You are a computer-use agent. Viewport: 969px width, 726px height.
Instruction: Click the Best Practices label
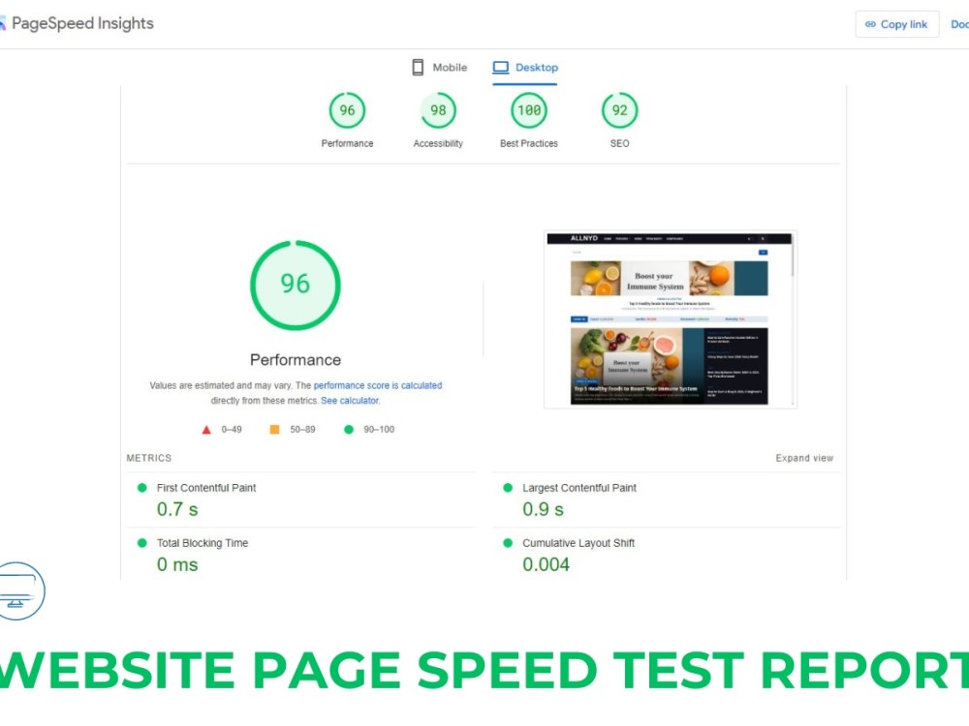(529, 143)
